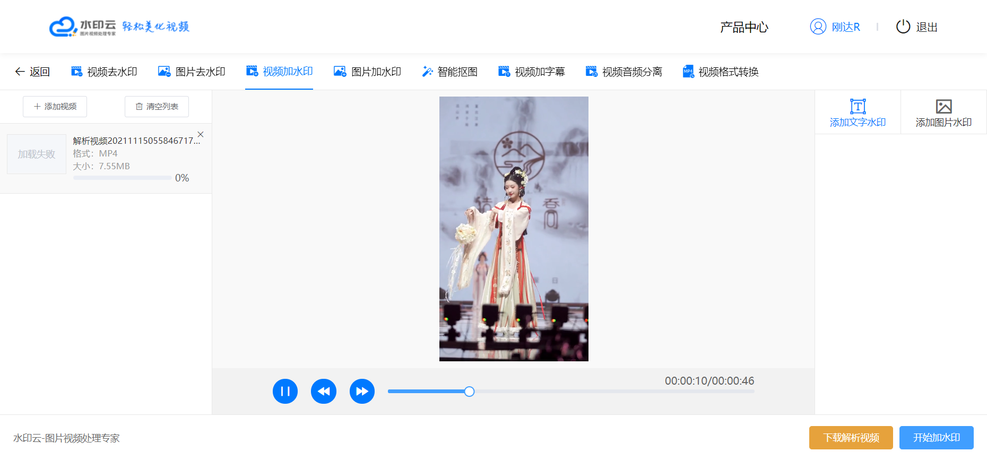Image resolution: width=987 pixels, height=460 pixels.
Task: Click the user avatar icon
Action: tap(818, 27)
